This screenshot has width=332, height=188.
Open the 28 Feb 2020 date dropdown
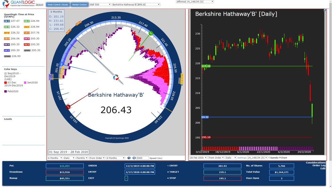[x=198, y=158]
